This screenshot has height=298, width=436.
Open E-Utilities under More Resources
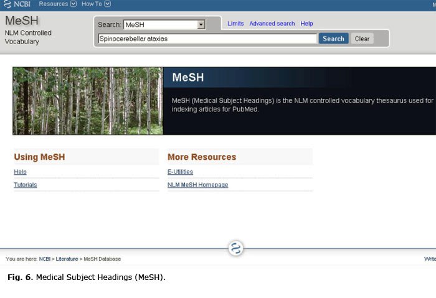tap(180, 172)
